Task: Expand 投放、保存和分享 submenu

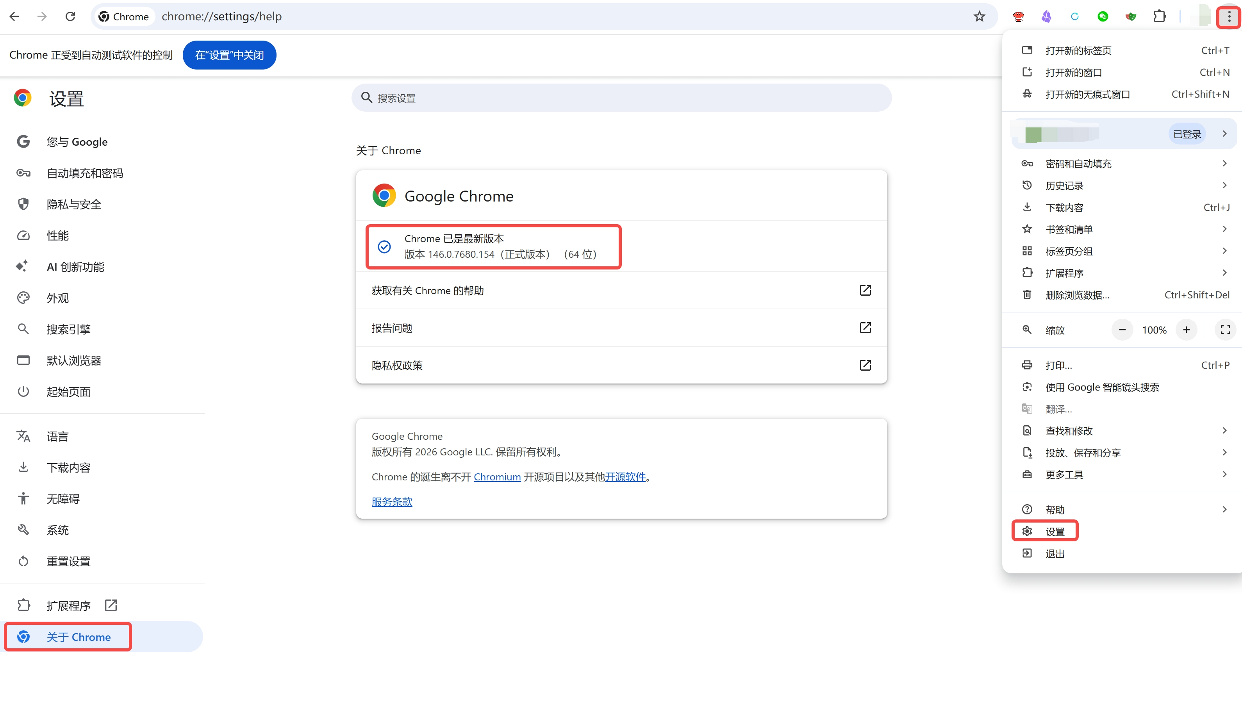Action: click(1122, 452)
